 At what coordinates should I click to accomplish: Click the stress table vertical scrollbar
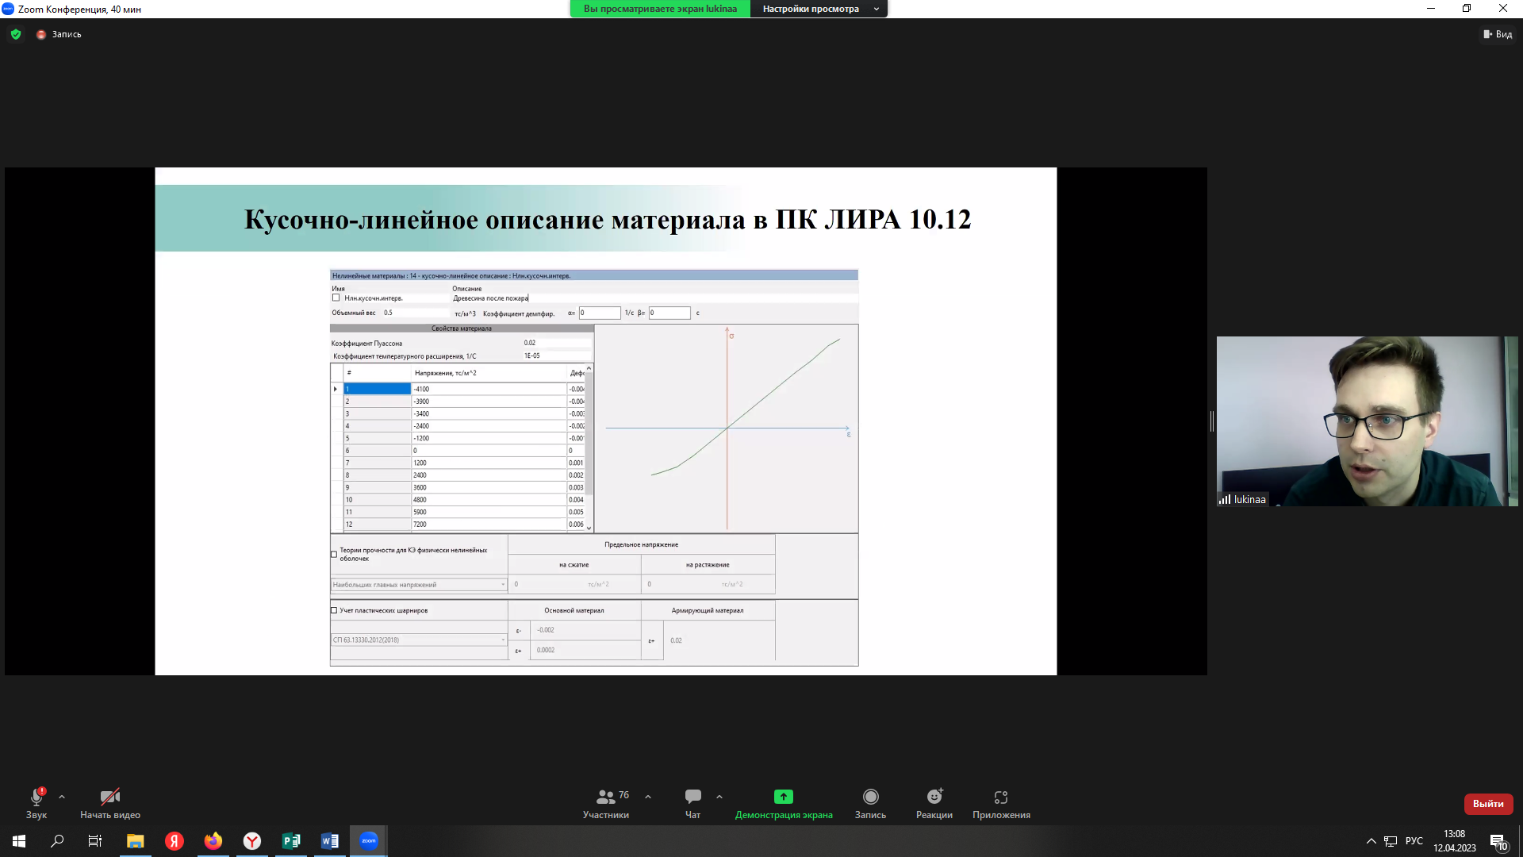[589, 448]
